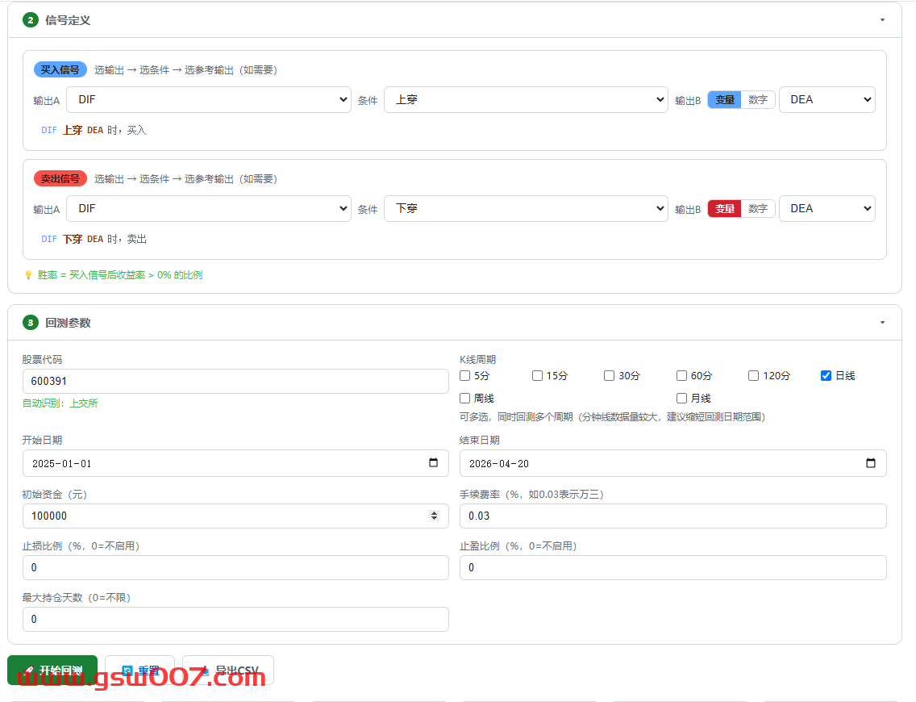This screenshot has height=702, width=916.
Task: Click the numbered badge beside 信号定义
Action: pyautogui.click(x=31, y=20)
